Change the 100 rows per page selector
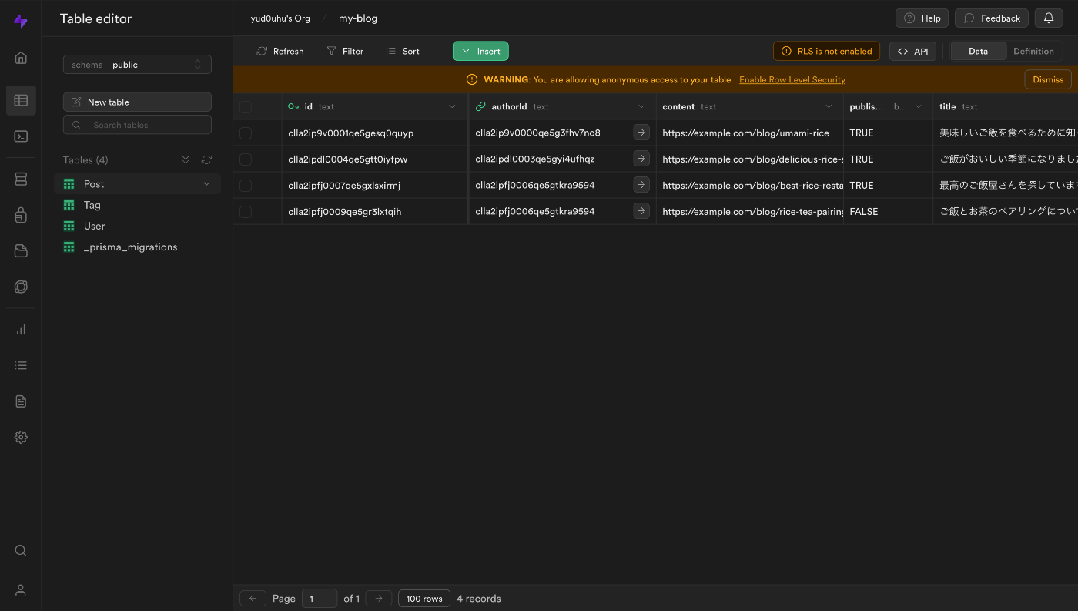 pos(424,598)
